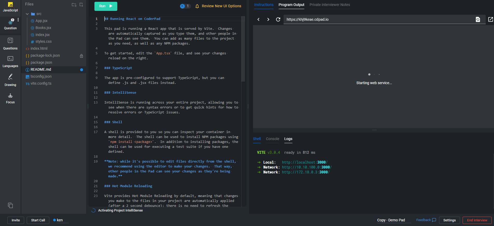Click the new folder icon in Files

(x=74, y=5)
